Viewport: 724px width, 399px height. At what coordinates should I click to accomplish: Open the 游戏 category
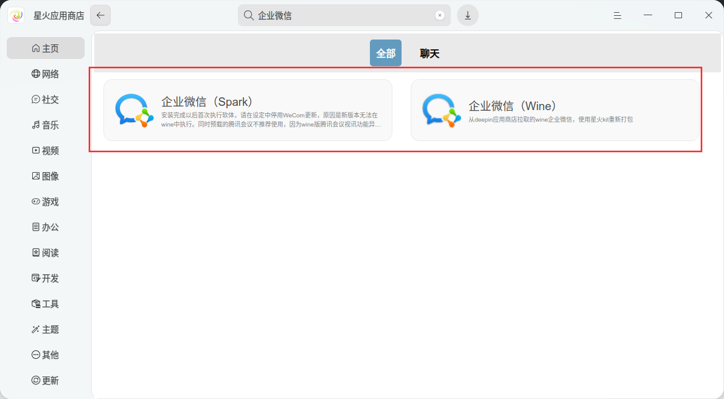45,202
